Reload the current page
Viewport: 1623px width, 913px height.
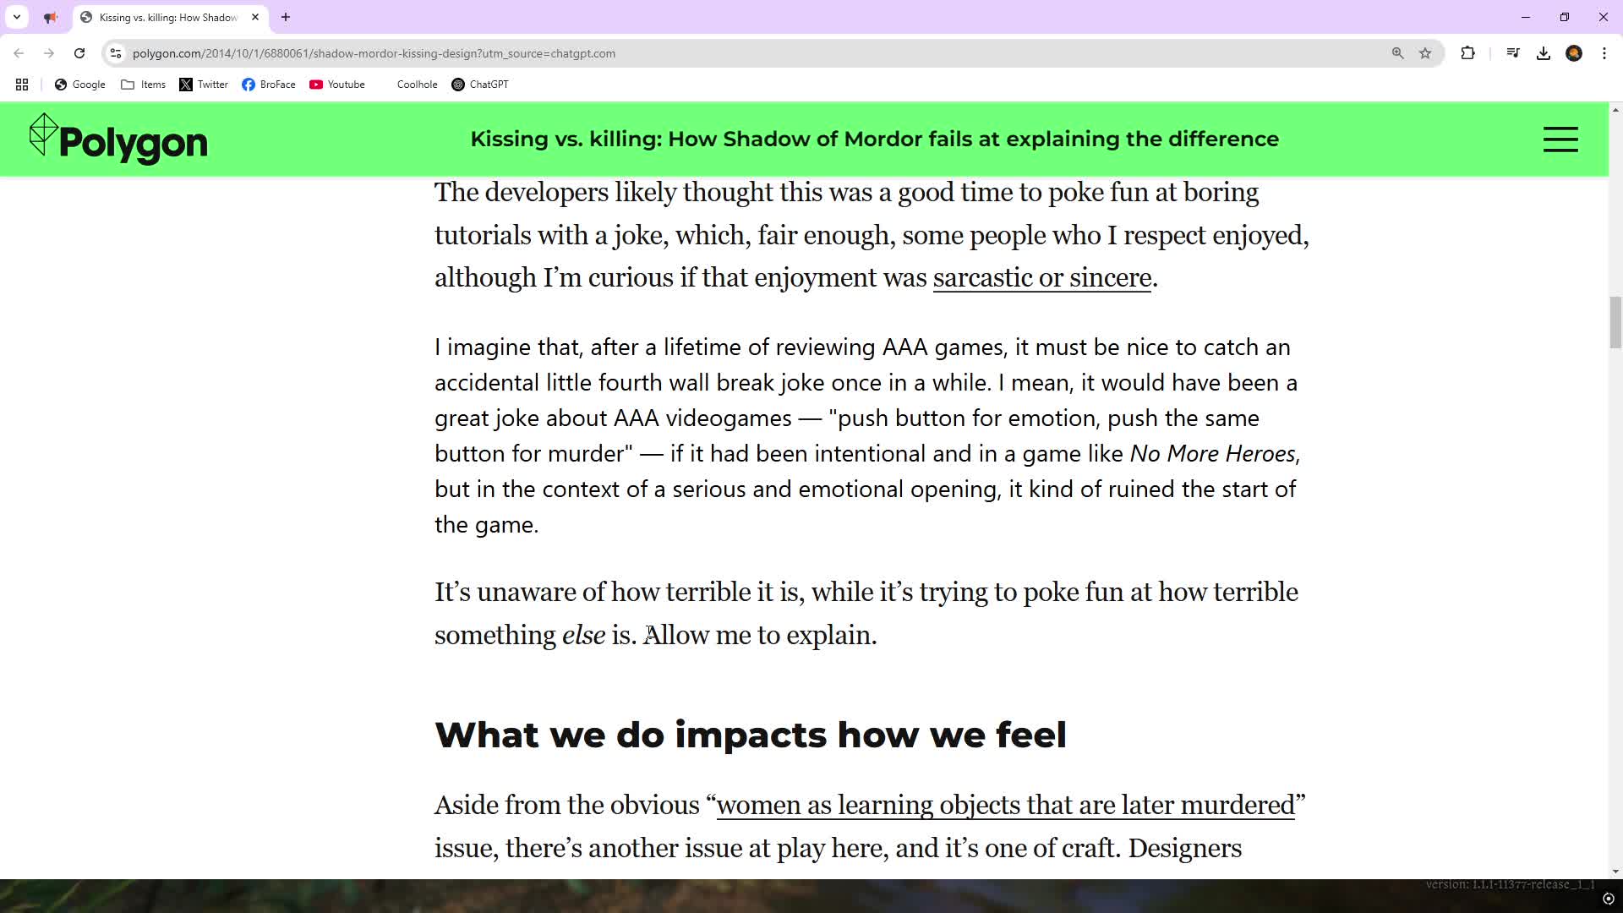click(79, 53)
